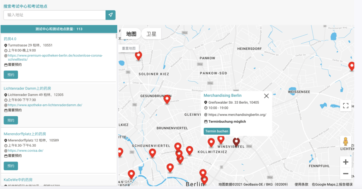The width and height of the screenshot is (362, 189).
Task: Select the dark red pin in Winsviertel
Action: click(x=236, y=142)
